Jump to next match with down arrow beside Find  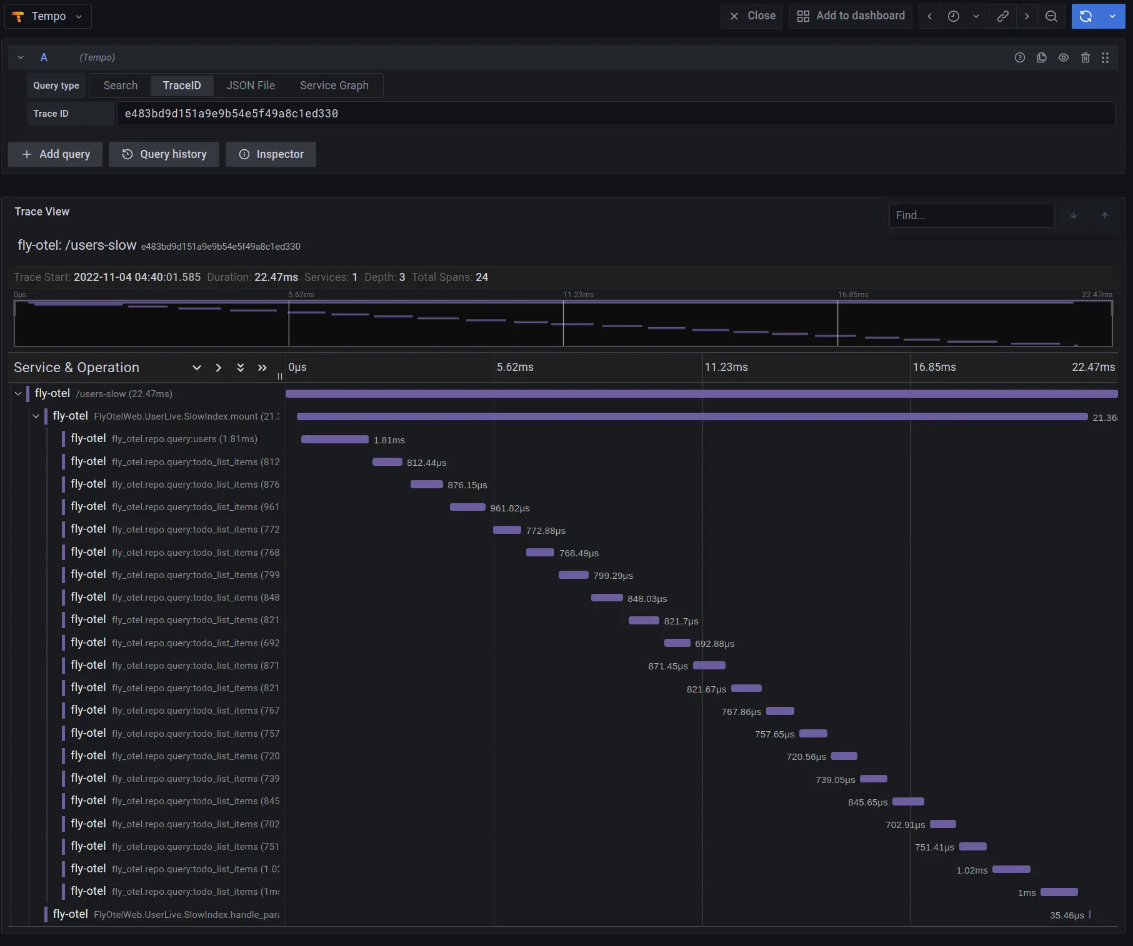coord(1074,215)
